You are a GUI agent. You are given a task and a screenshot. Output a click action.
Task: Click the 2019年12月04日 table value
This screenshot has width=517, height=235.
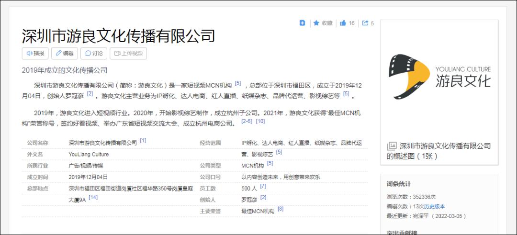tap(88, 177)
